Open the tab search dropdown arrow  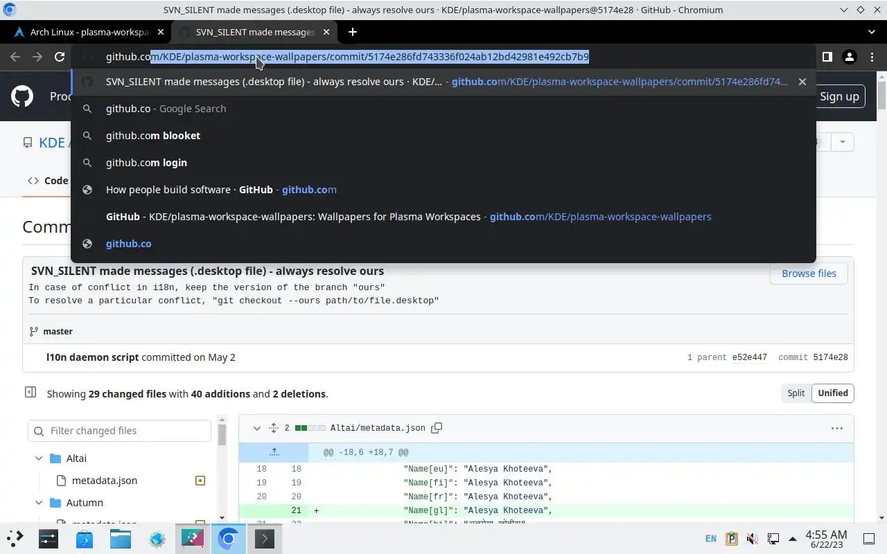[872, 32]
